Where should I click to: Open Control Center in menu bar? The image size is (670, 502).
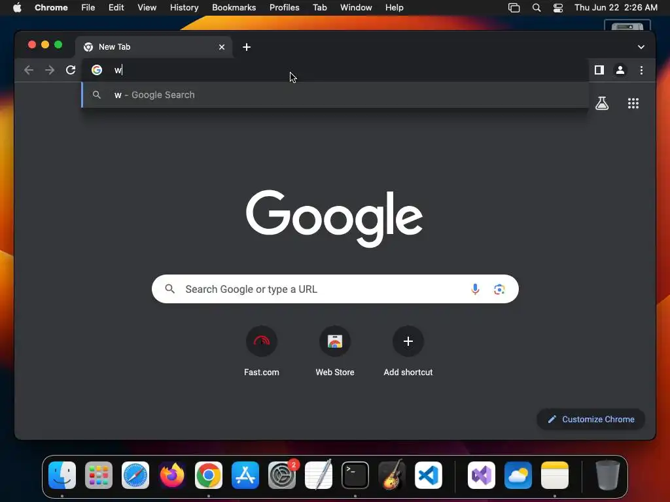pyautogui.click(x=558, y=8)
